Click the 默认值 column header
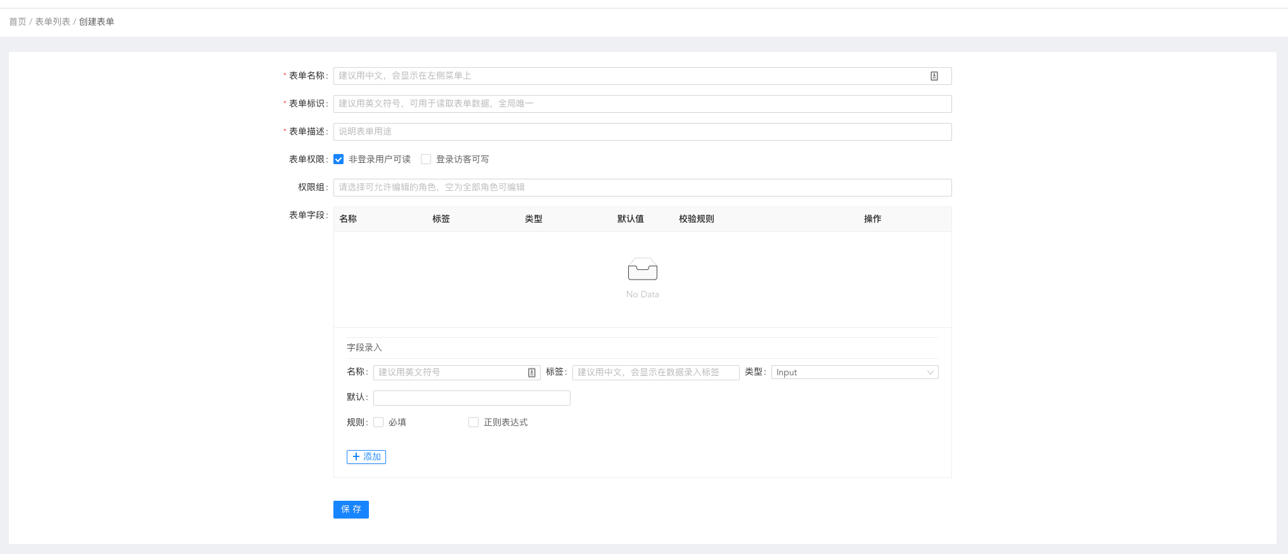The height and width of the screenshot is (554, 1288). [x=631, y=219]
